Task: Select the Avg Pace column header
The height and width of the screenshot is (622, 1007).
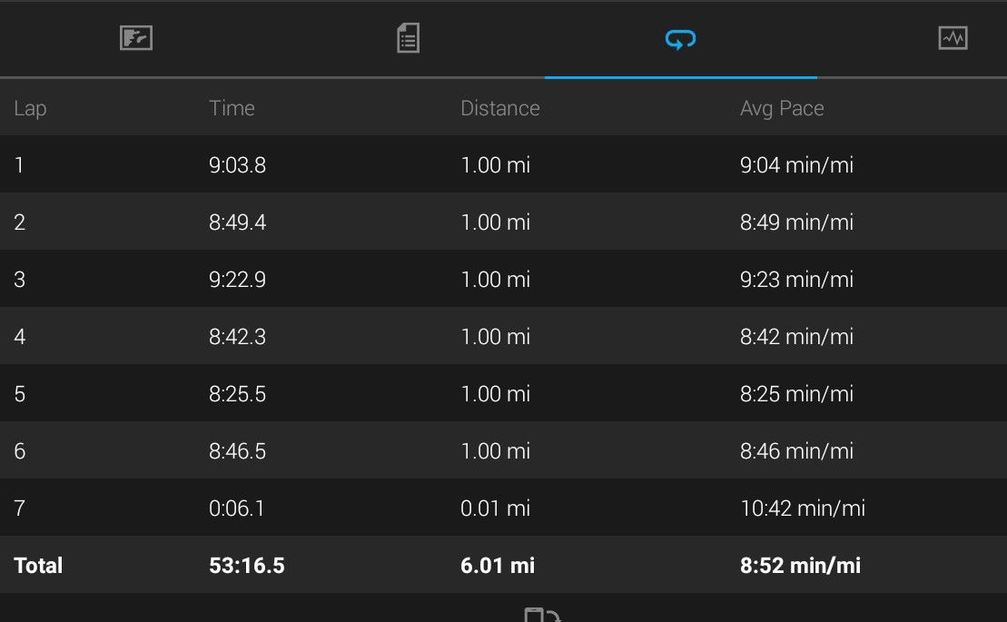Action: pyautogui.click(x=782, y=108)
